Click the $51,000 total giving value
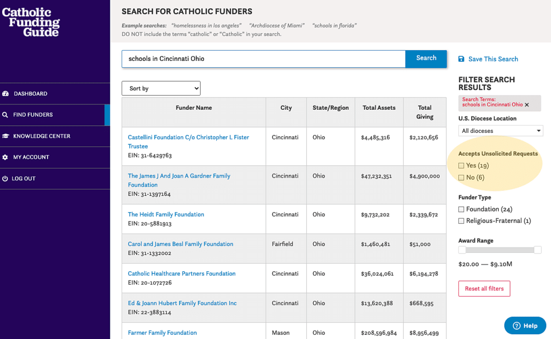 click(420, 244)
